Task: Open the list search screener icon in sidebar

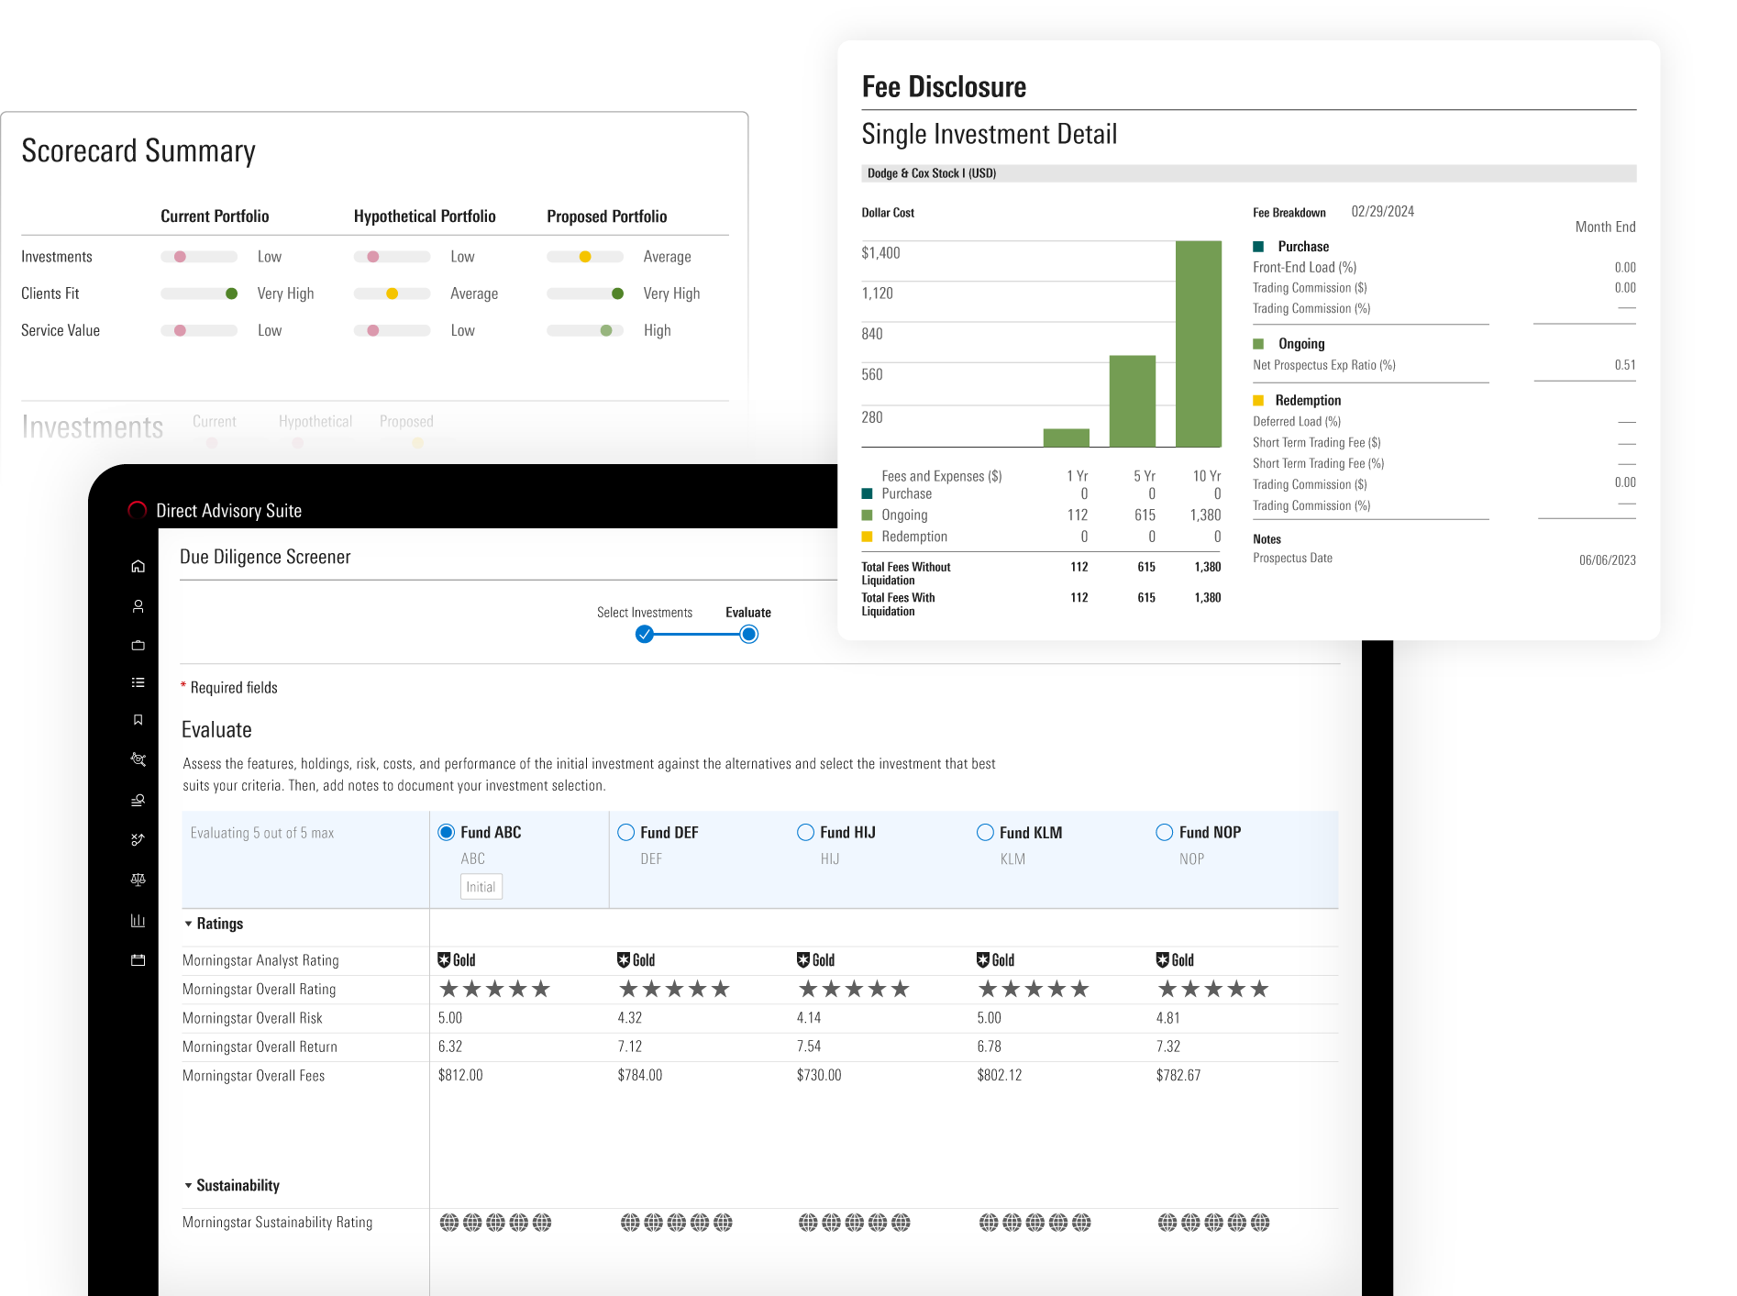Action: [138, 800]
